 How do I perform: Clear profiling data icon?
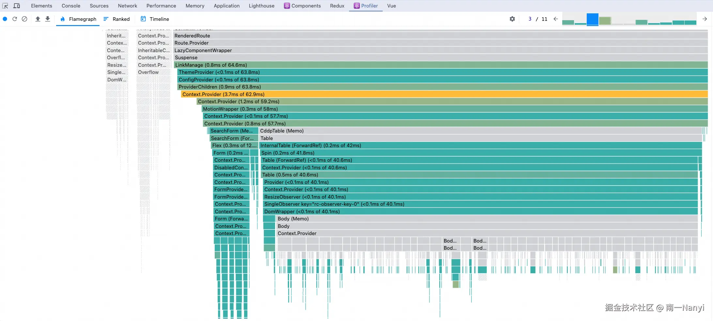24,19
